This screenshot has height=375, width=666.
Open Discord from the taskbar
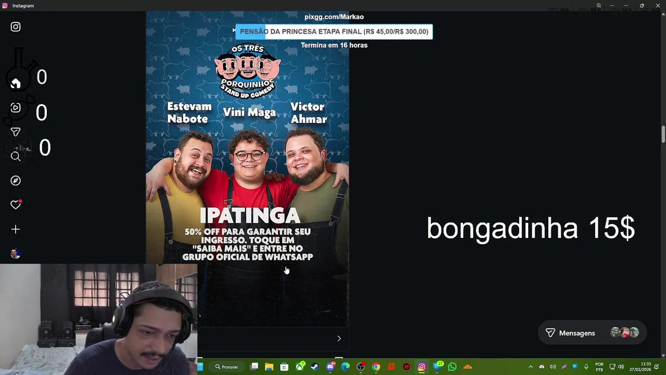[x=330, y=367]
